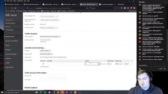Open the Spotify bookmark

[54, 11]
